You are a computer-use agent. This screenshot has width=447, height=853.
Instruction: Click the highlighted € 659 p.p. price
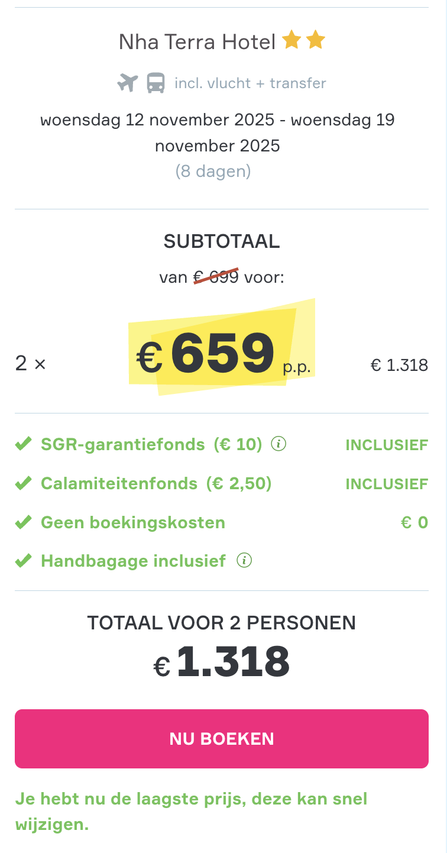222,355
